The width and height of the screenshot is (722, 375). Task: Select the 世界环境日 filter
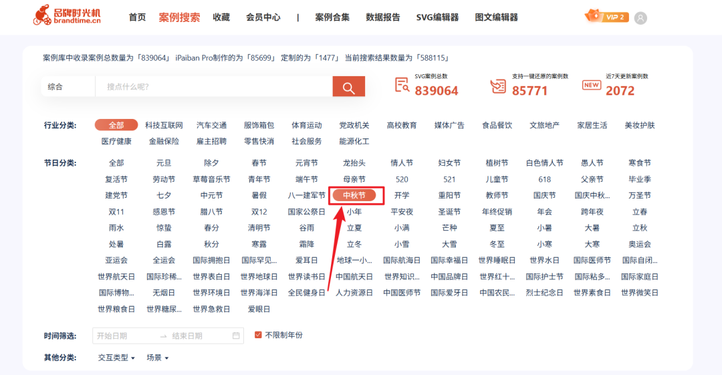(x=211, y=293)
